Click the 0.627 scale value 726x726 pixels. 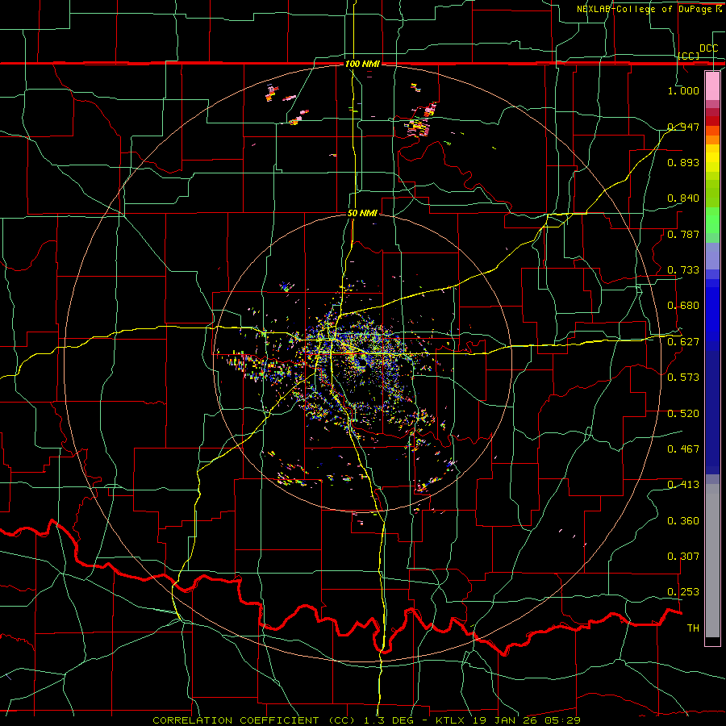683,342
